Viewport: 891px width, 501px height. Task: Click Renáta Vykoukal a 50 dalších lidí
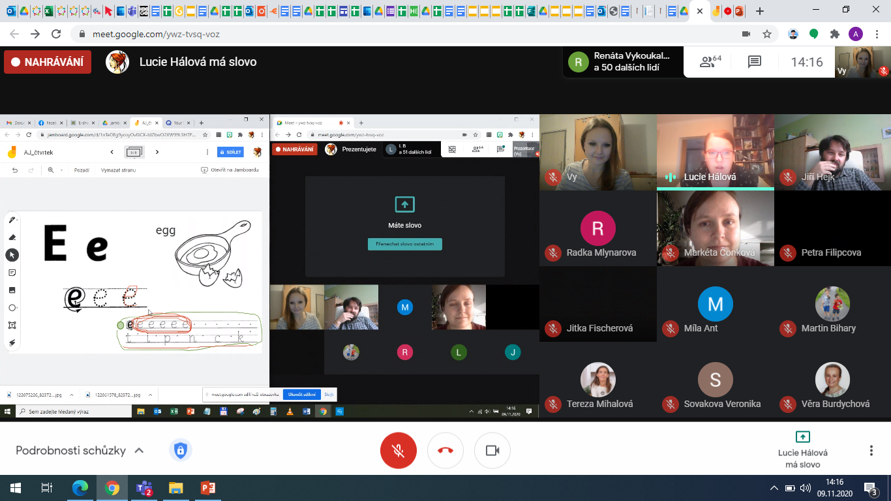coord(623,62)
